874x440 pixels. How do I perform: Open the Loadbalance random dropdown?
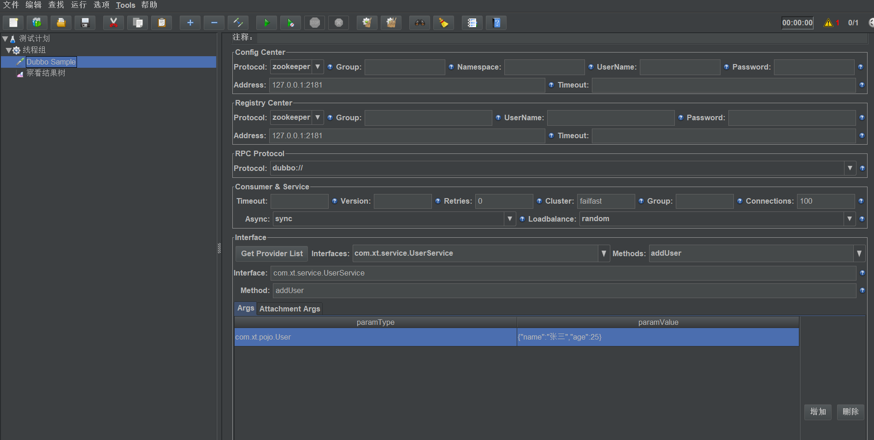click(717, 219)
